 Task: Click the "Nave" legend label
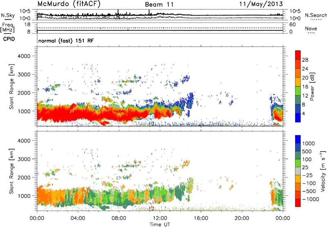[x=311, y=29]
